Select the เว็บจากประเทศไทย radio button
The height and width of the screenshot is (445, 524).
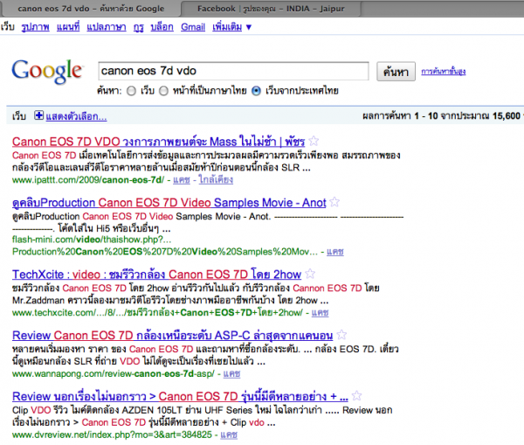[256, 91]
